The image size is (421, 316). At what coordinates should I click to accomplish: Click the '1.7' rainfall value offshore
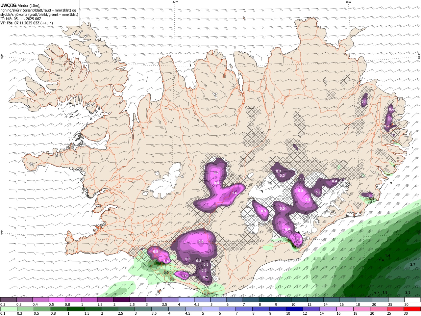[x=377, y=293]
